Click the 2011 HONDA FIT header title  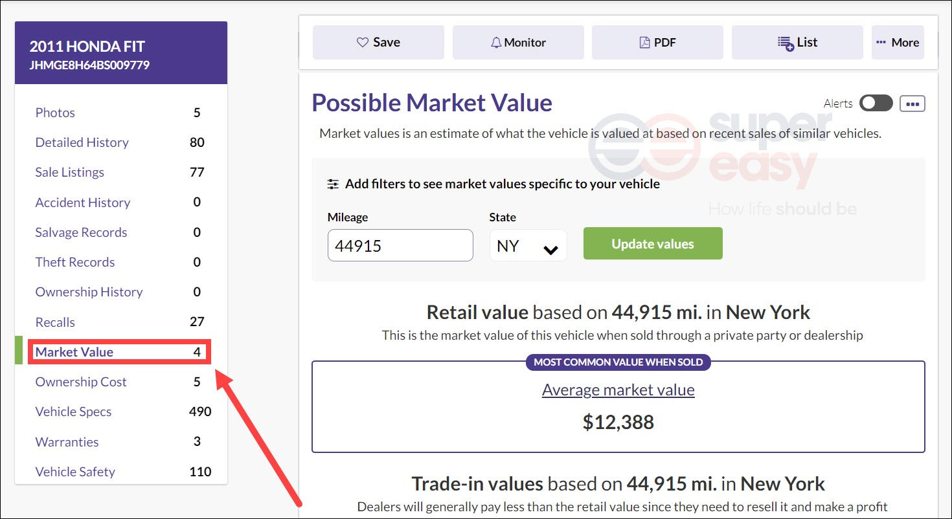(x=87, y=47)
